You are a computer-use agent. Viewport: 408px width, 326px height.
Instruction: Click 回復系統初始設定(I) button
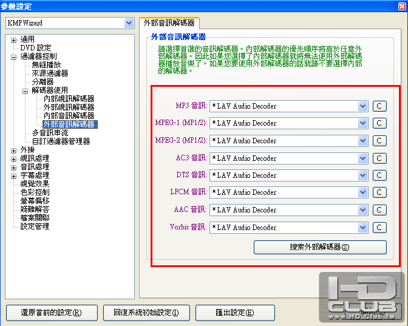(146, 313)
